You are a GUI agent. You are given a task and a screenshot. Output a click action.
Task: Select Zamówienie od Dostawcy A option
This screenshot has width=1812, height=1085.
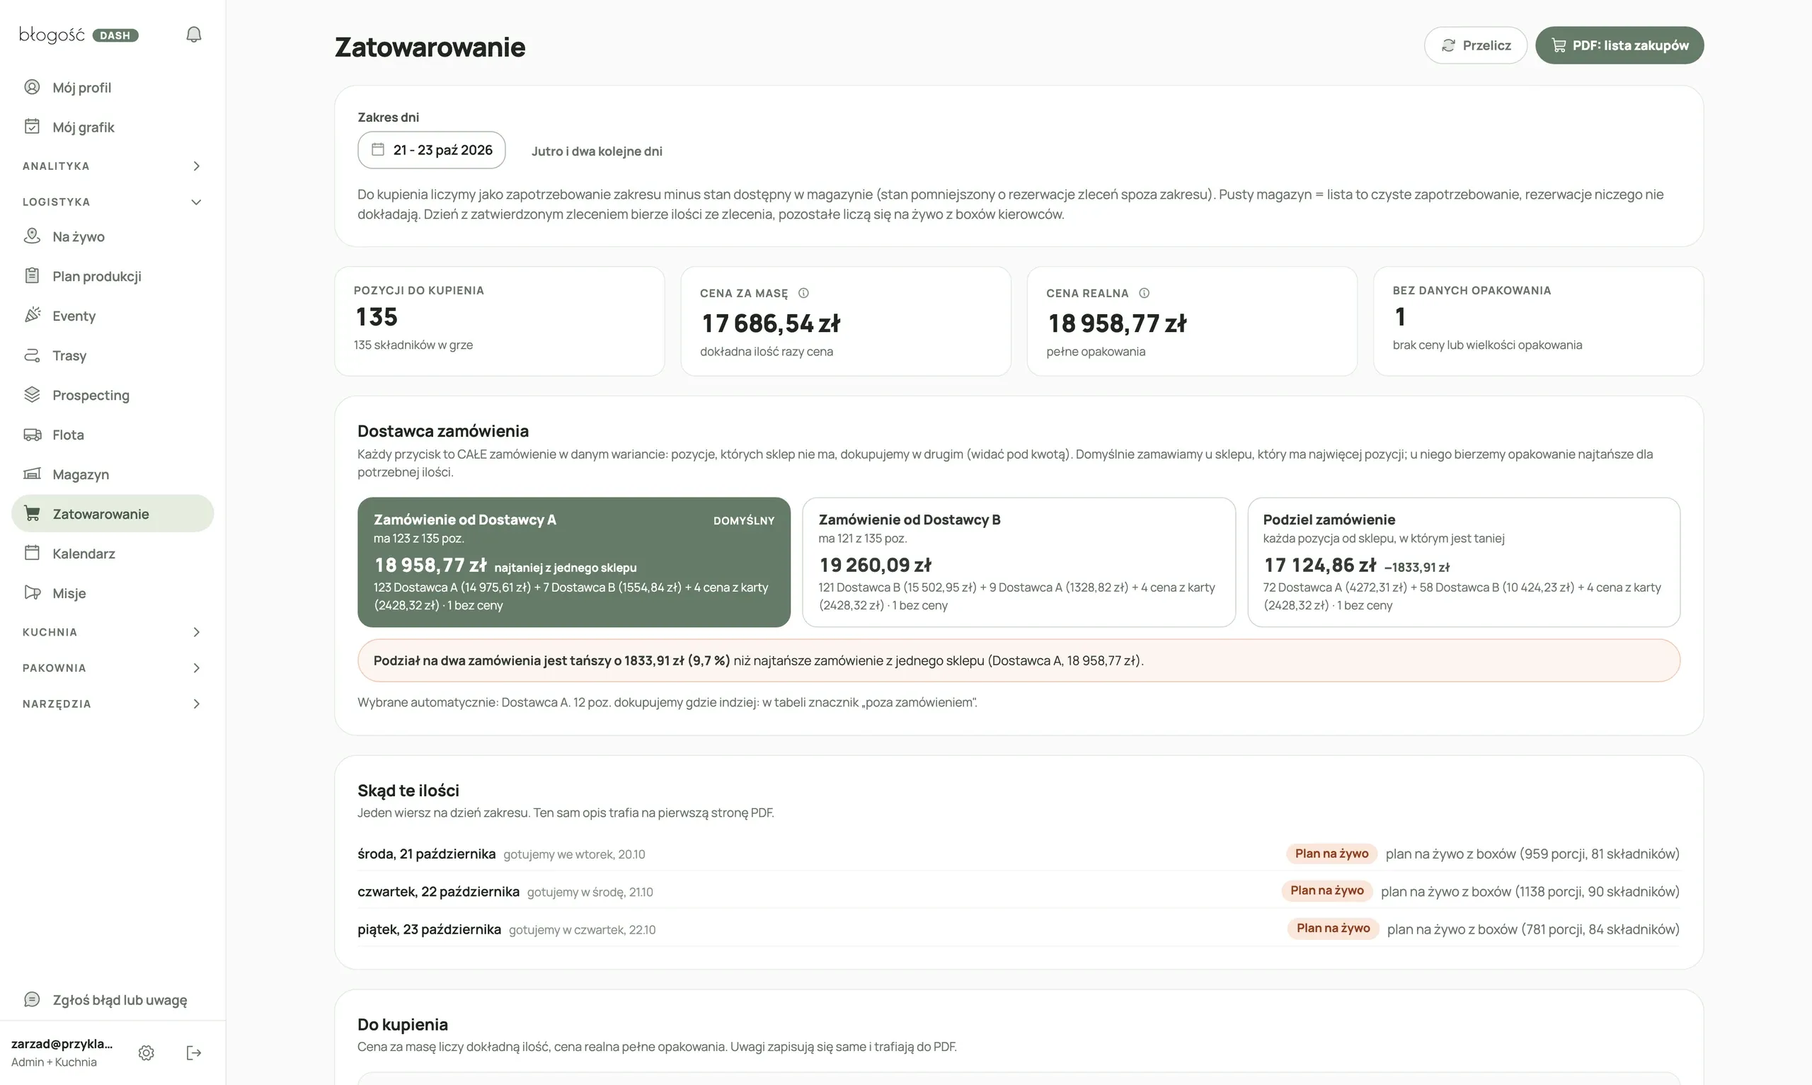pyautogui.click(x=574, y=562)
